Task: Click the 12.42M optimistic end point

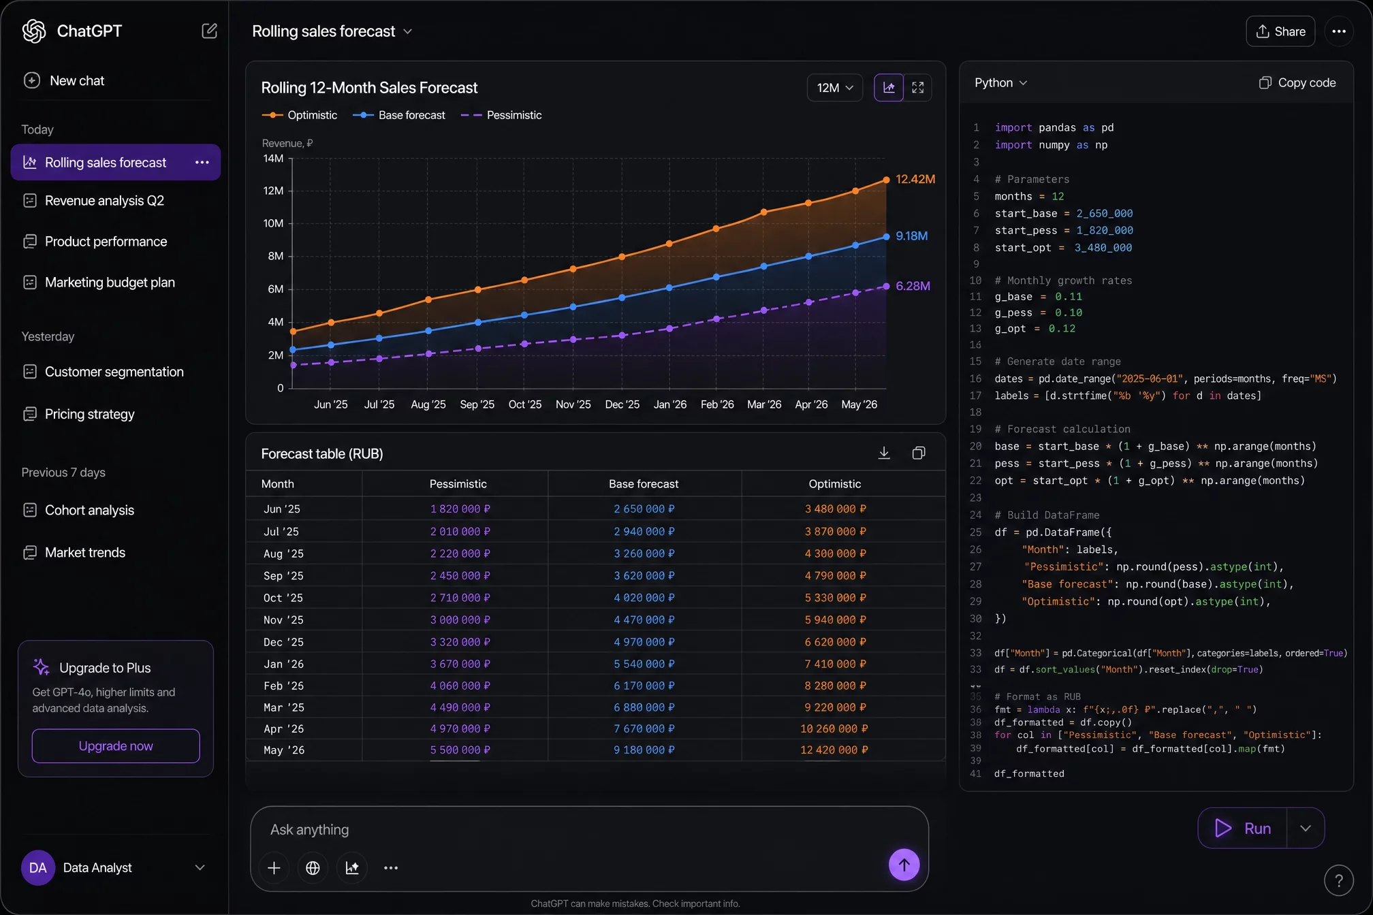Action: pyautogui.click(x=886, y=180)
